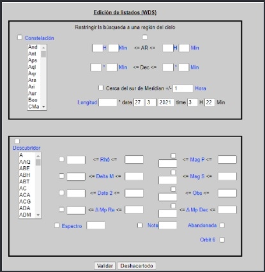Click the Espectro text input field
Screen dimensions: 265x272
(96, 225)
